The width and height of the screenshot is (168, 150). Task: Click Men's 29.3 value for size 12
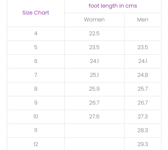click(x=143, y=144)
